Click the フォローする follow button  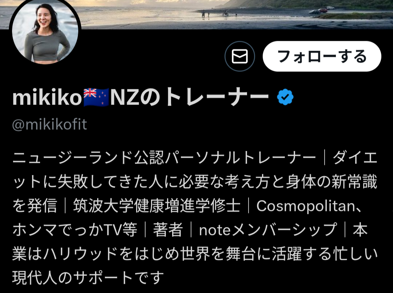point(322,56)
